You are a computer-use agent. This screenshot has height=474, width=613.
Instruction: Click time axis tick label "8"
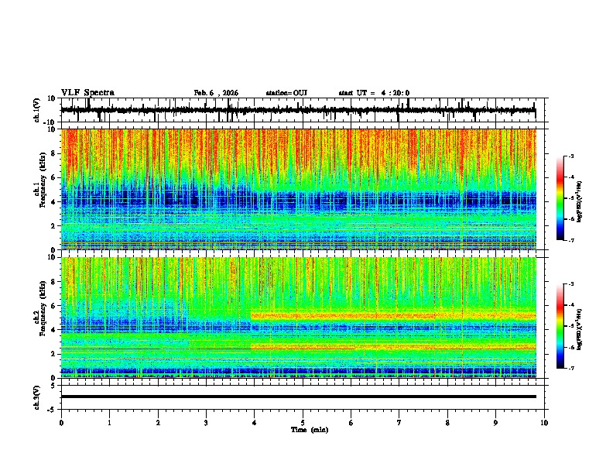[x=447, y=423]
